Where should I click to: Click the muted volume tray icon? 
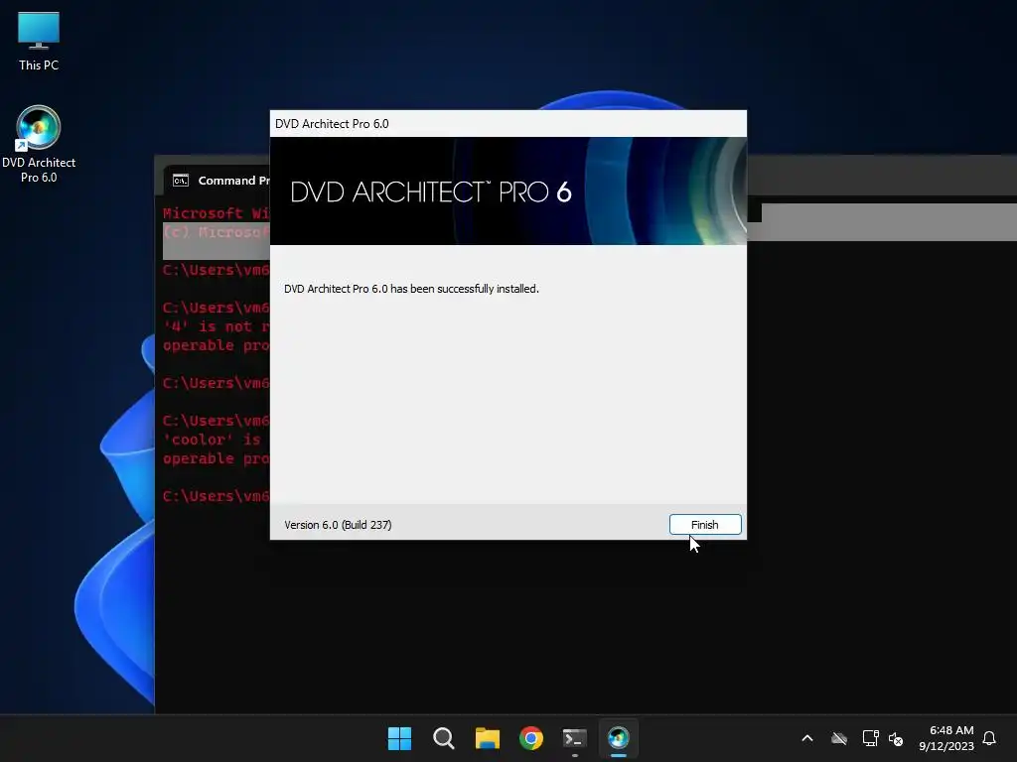coord(896,738)
